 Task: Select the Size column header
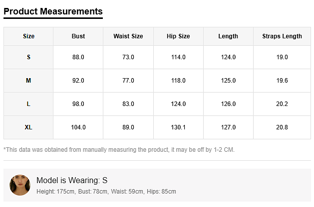(x=28, y=36)
